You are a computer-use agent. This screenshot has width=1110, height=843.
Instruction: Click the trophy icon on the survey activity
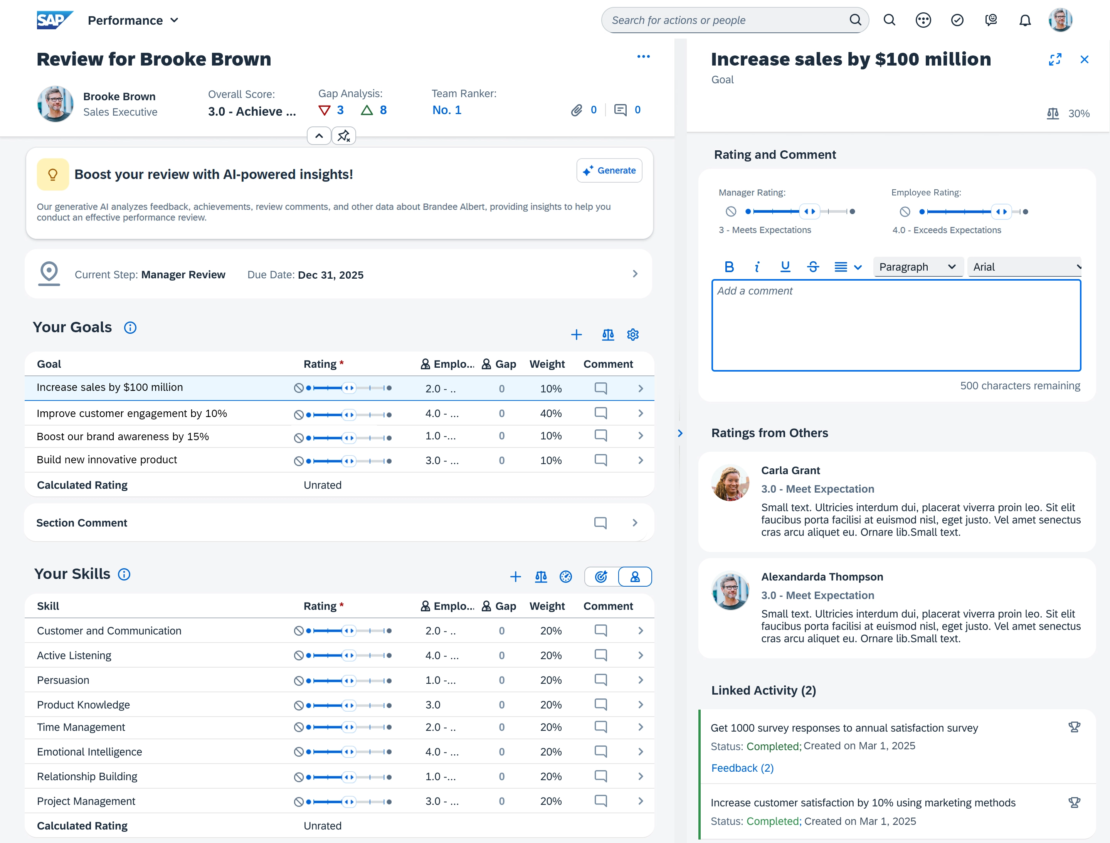[1075, 727]
